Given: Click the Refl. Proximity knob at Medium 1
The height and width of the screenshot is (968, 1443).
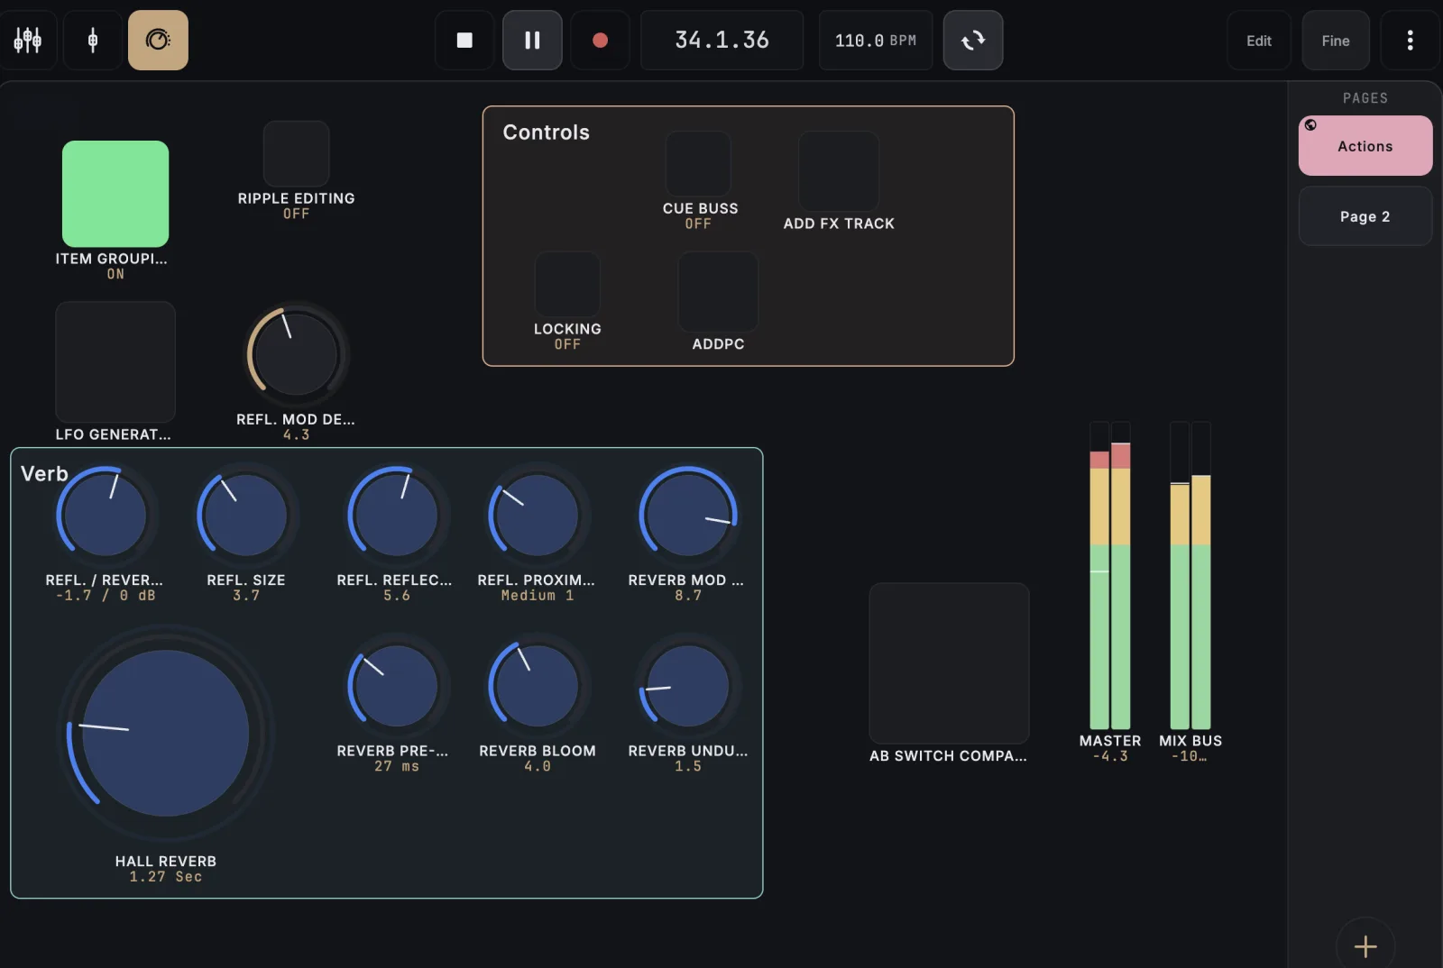Looking at the screenshot, I should click(537, 515).
